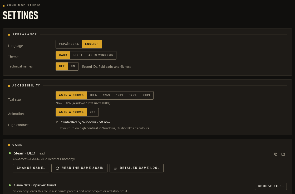Click the Game section heading

[x=17, y=145]
